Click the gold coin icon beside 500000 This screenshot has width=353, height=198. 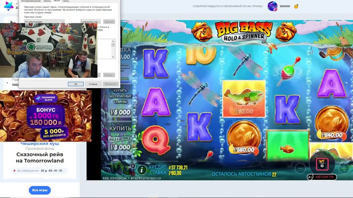click(x=296, y=6)
